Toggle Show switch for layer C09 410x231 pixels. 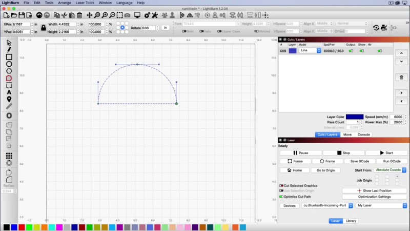pos(363,51)
